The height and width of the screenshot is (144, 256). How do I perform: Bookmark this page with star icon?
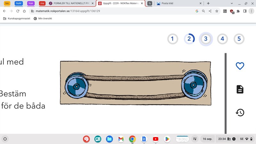point(217,11)
